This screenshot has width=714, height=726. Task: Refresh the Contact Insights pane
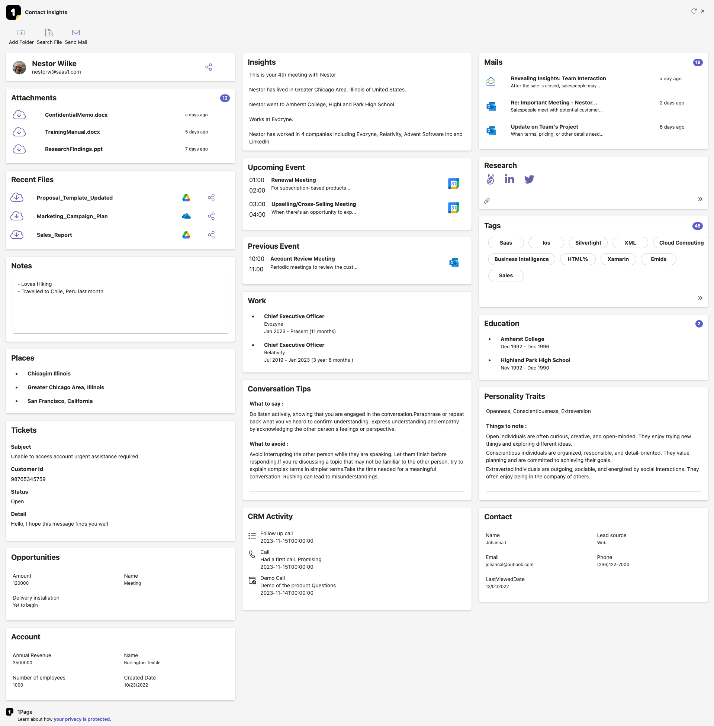pyautogui.click(x=694, y=11)
